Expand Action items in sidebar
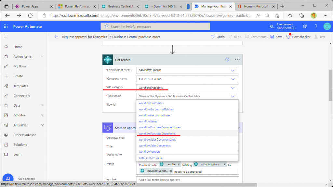 point(43,56)
